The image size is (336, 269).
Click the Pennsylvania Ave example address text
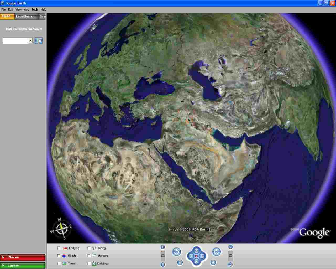coord(24,29)
